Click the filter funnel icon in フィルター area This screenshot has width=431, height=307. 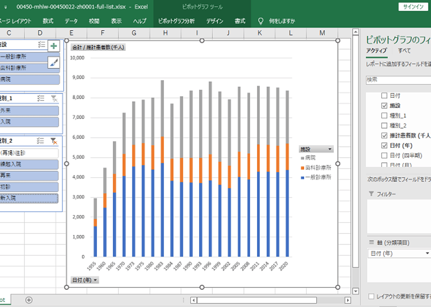(371, 194)
